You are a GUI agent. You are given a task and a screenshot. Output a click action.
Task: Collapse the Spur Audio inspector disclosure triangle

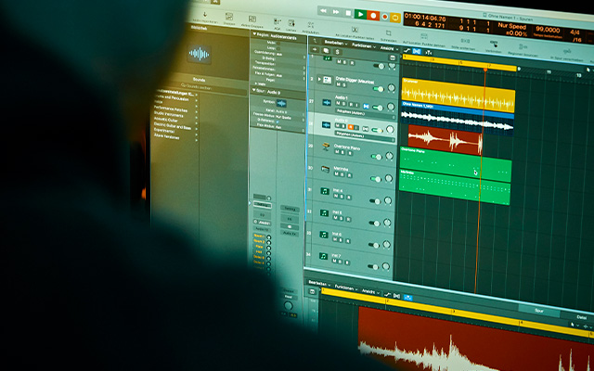click(x=254, y=90)
